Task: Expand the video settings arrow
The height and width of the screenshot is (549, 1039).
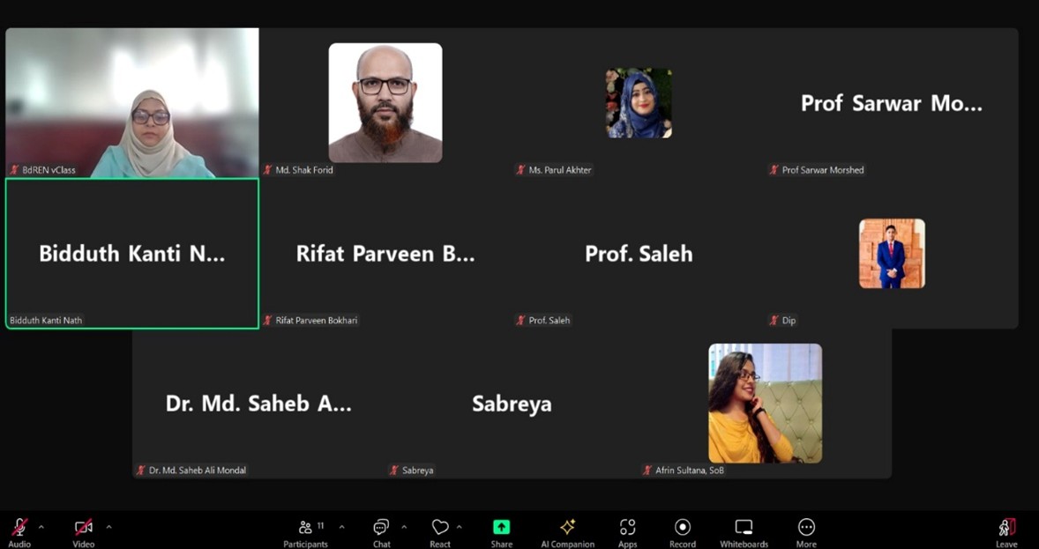Action: (108, 527)
